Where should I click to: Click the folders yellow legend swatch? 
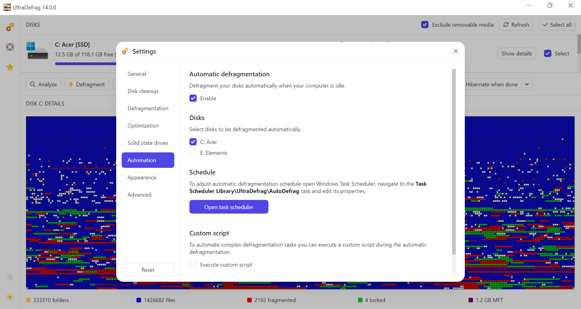click(x=28, y=300)
